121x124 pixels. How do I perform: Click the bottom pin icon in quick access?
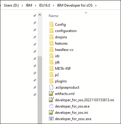coord(35,95)
